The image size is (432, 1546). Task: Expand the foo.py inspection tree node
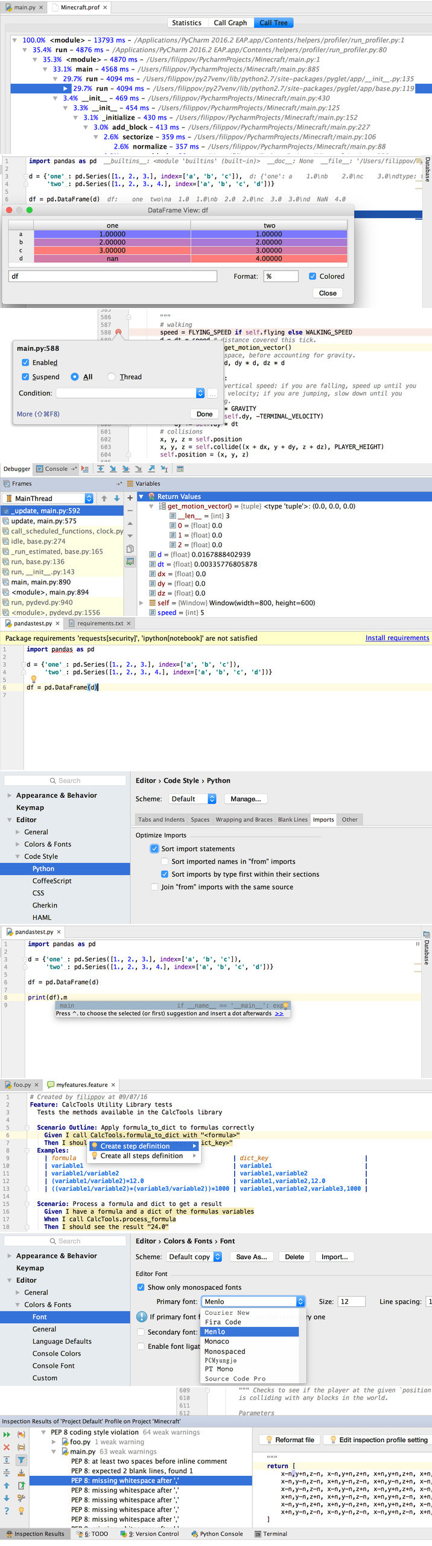(x=54, y=1442)
